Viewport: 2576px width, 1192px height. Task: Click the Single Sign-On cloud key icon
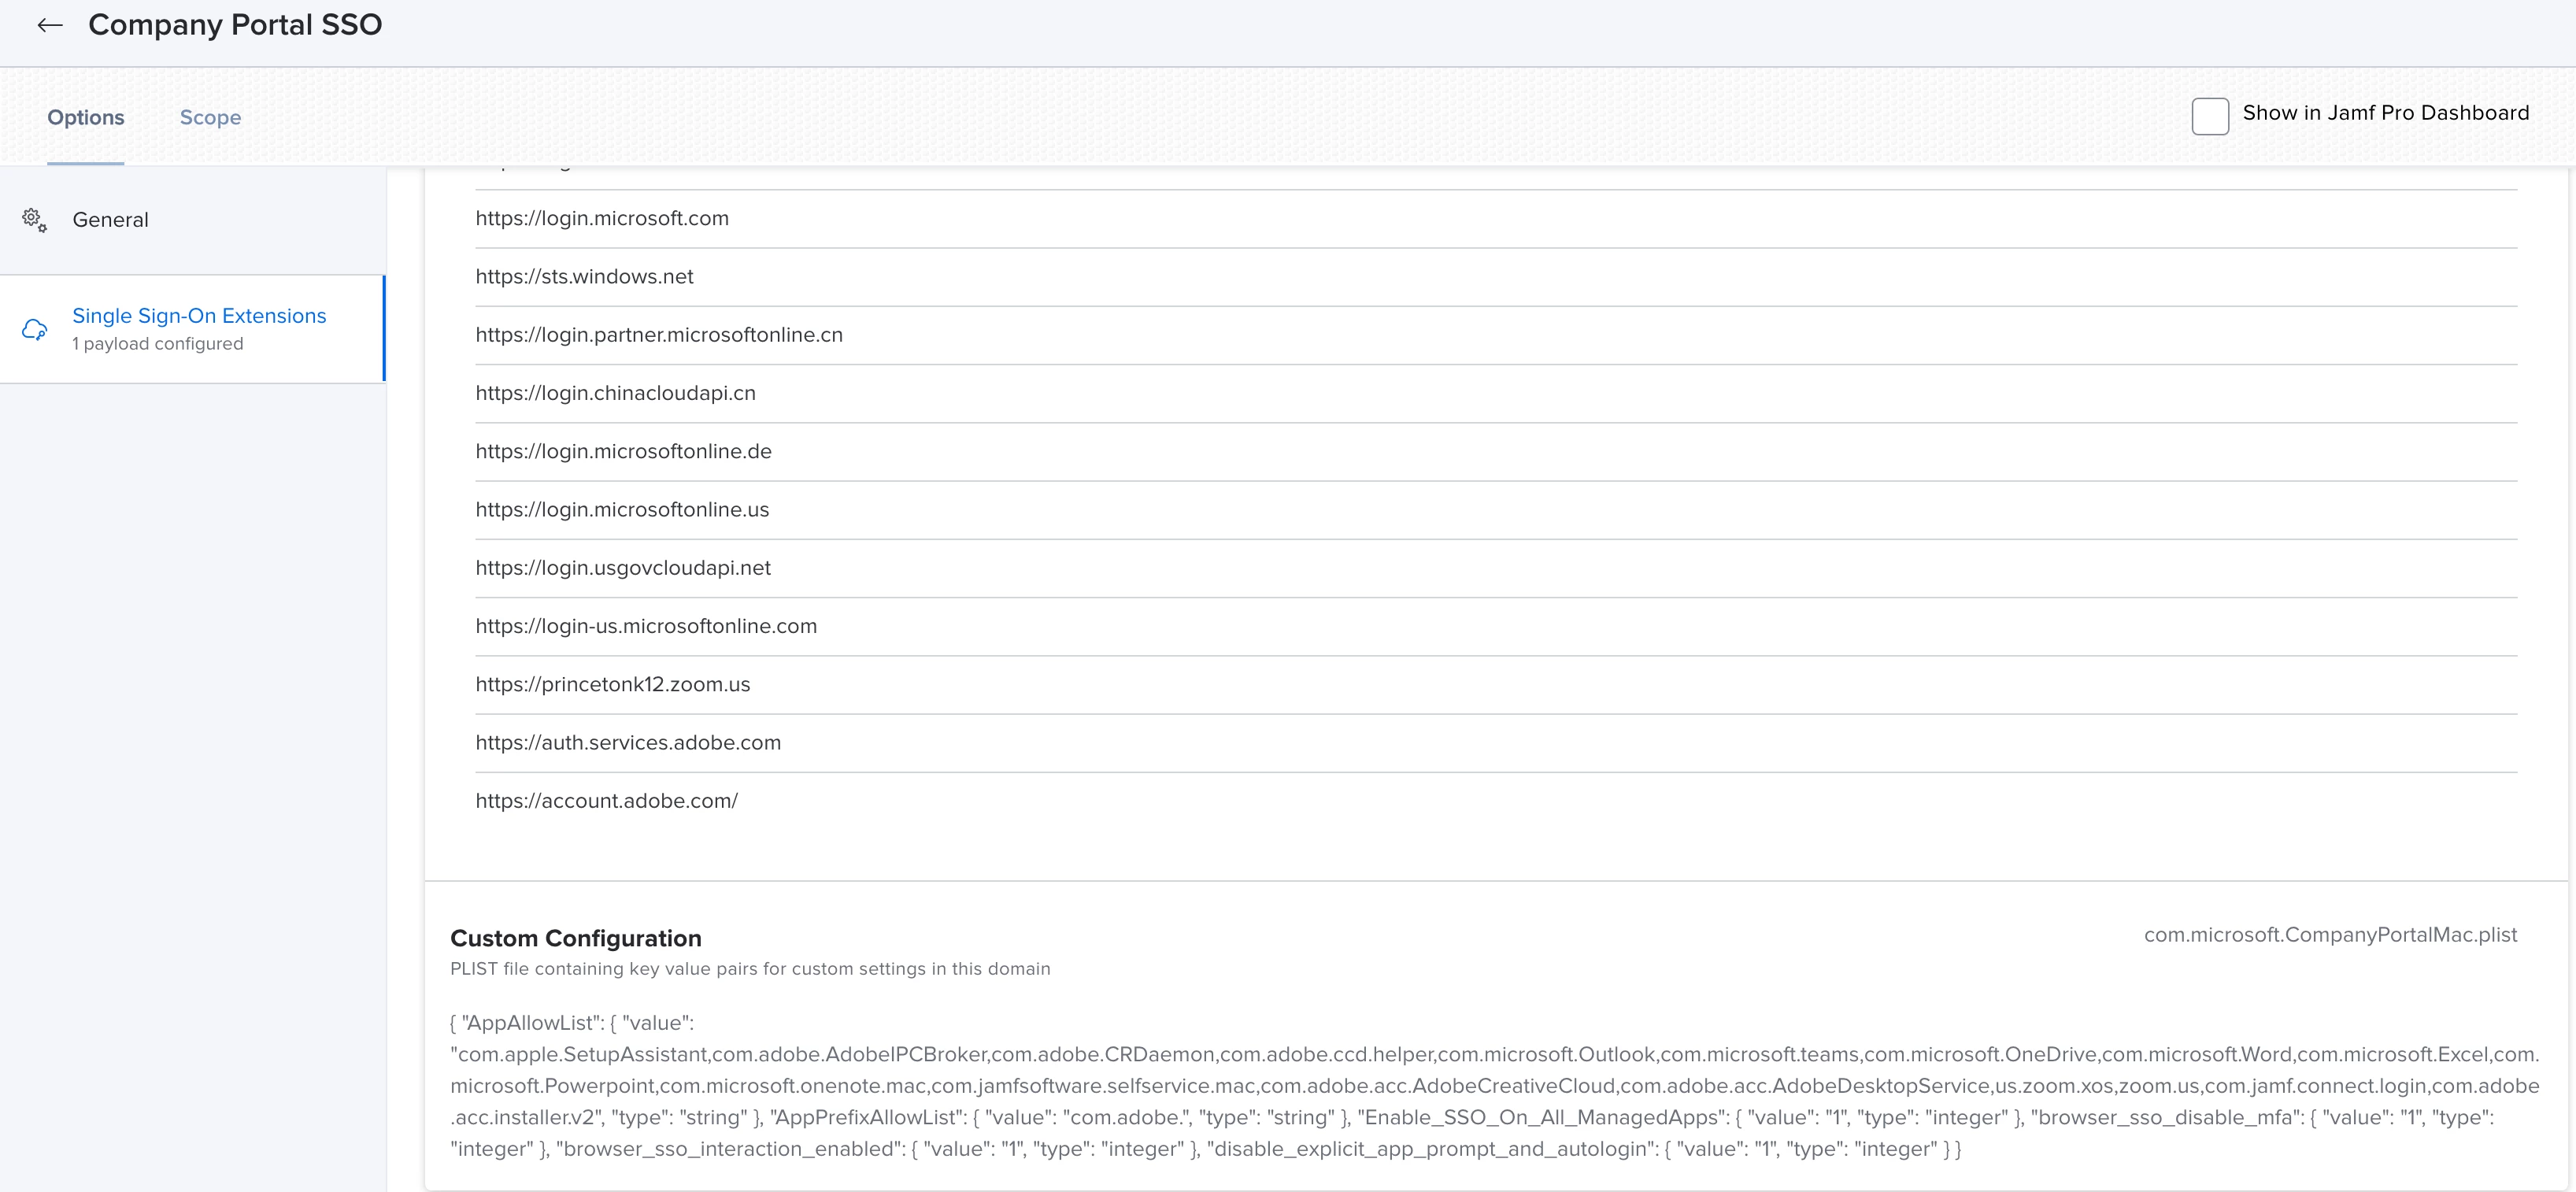click(35, 329)
